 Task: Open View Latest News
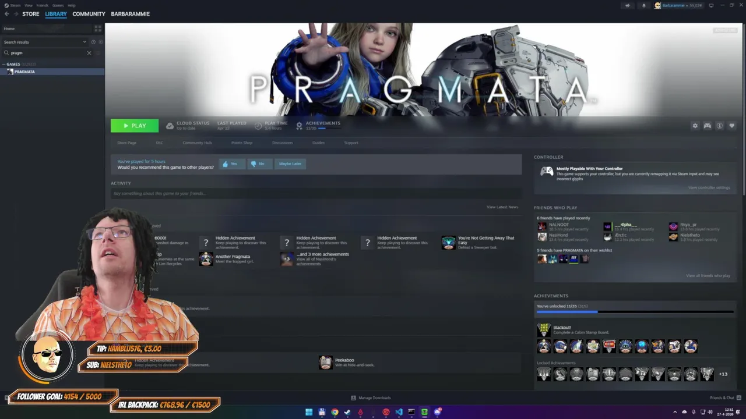502,207
